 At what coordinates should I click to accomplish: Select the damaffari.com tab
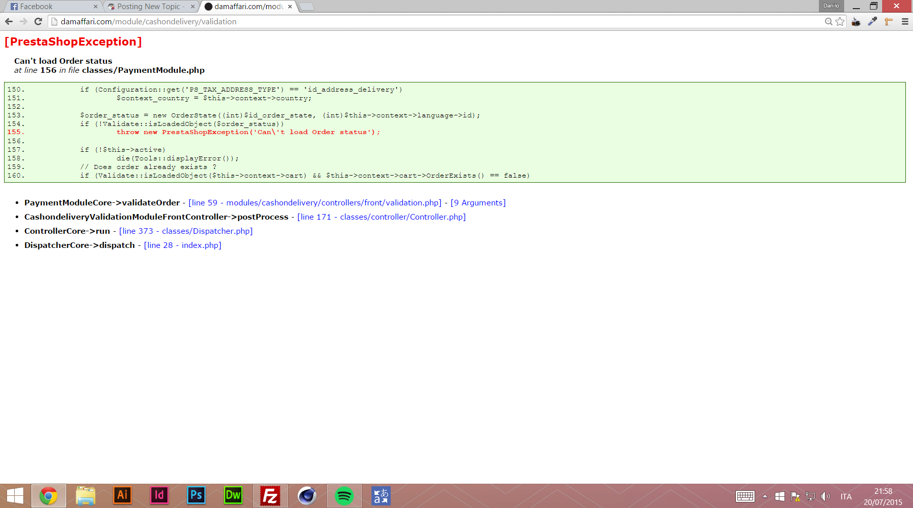tap(248, 7)
